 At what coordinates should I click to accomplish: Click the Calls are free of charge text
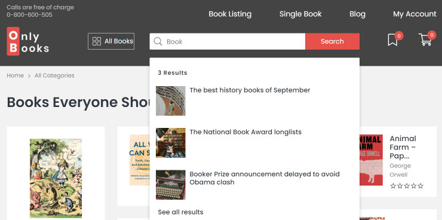tap(40, 7)
